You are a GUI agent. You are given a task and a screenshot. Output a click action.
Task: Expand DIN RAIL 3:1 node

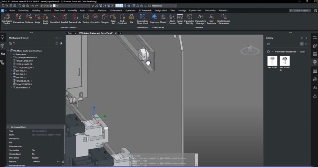point(11,78)
